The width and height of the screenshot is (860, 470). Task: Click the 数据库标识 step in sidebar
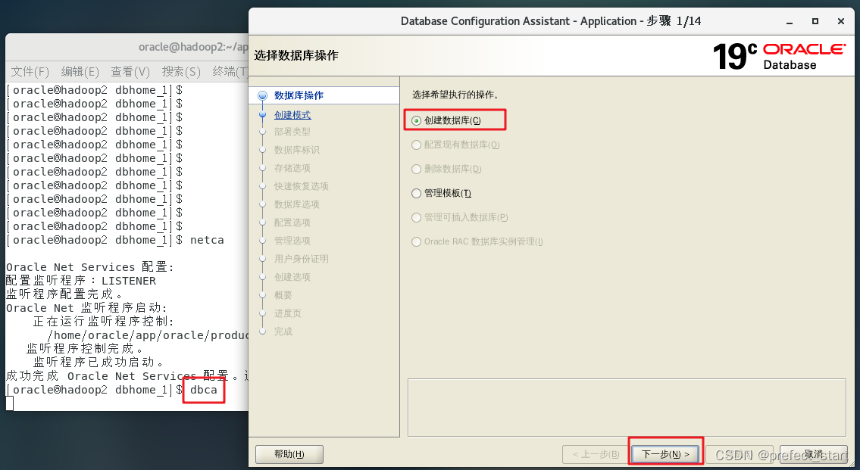(x=297, y=150)
